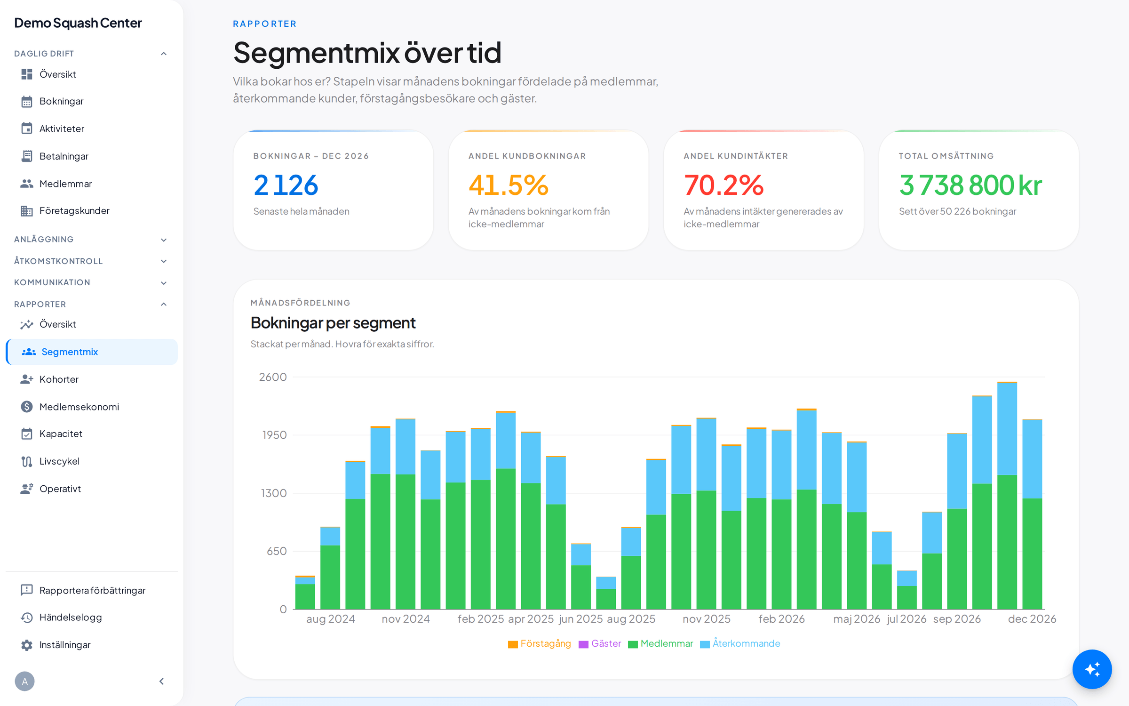This screenshot has height=706, width=1129.
Task: Click the Kapacitet calendar-check icon
Action: pos(27,433)
